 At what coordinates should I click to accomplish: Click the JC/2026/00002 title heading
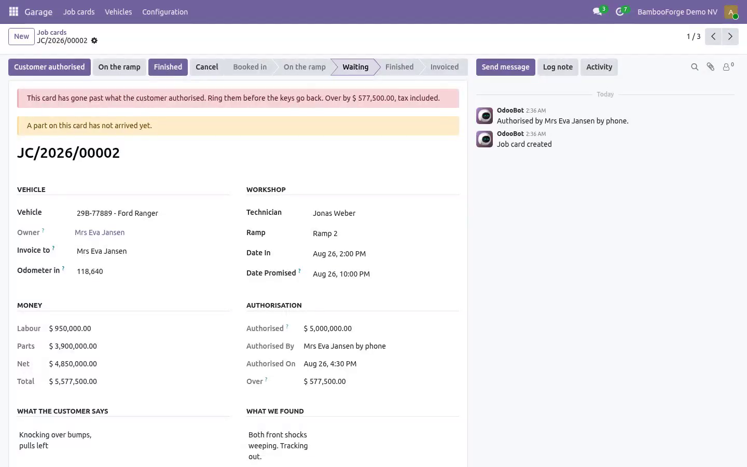point(68,153)
